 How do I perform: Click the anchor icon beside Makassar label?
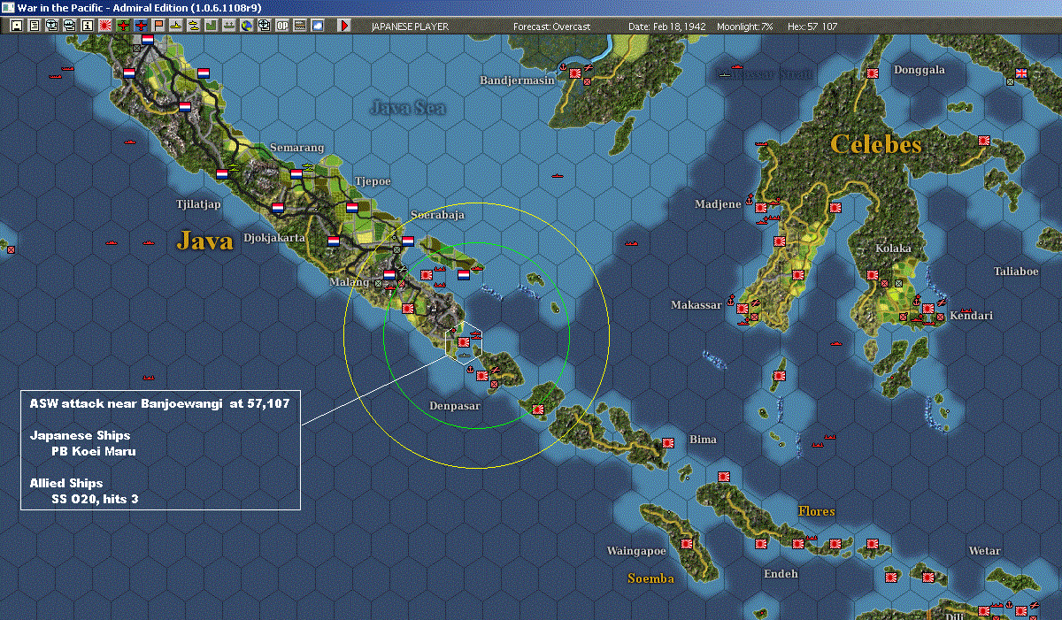click(x=731, y=301)
